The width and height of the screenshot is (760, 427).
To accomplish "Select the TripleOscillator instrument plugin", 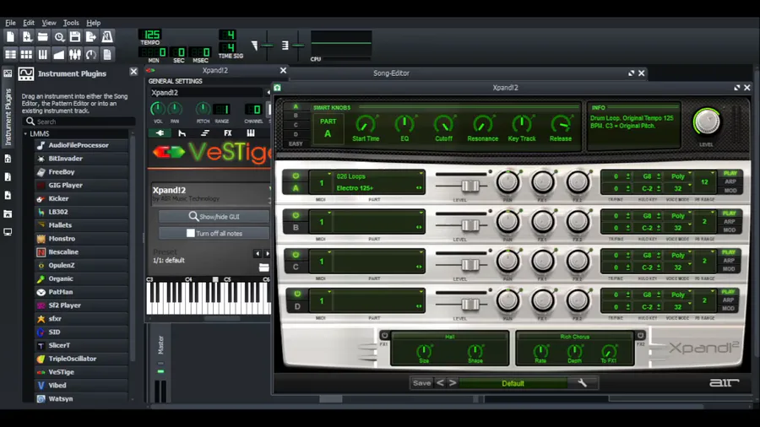I will point(81,359).
